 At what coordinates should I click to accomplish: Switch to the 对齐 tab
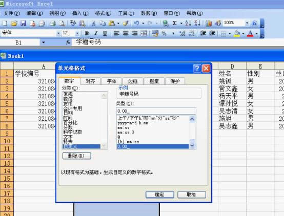(90, 81)
